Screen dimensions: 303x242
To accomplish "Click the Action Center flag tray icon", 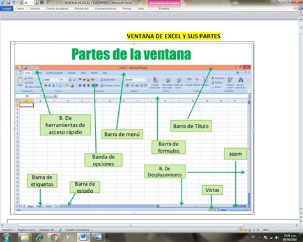I will click(265, 238).
